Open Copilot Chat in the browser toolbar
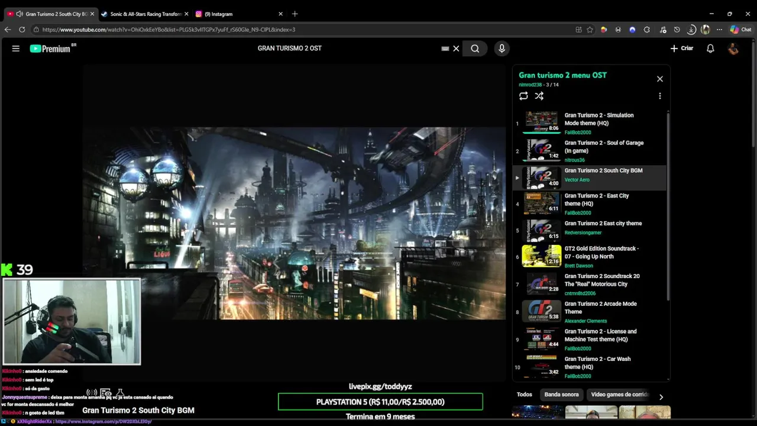Screen dimensions: 757x426 tap(740, 30)
